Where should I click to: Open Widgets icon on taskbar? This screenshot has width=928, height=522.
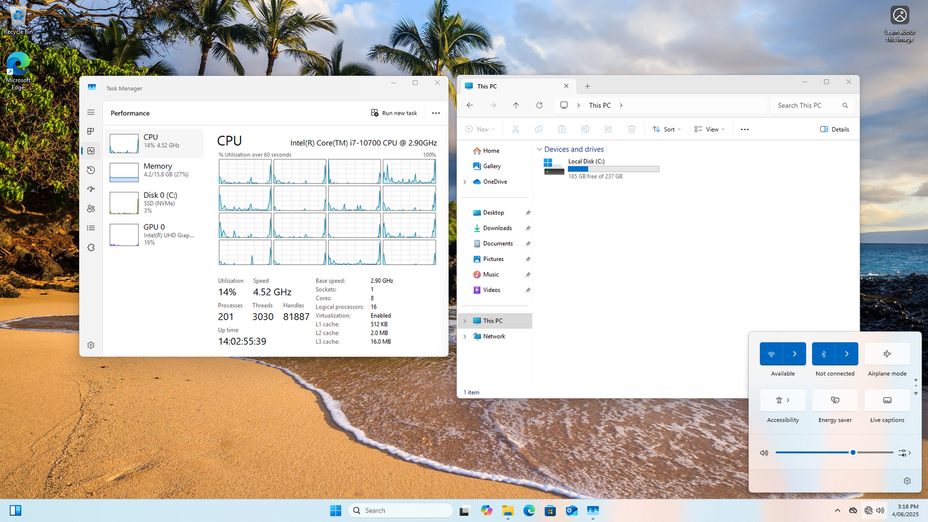(x=16, y=510)
